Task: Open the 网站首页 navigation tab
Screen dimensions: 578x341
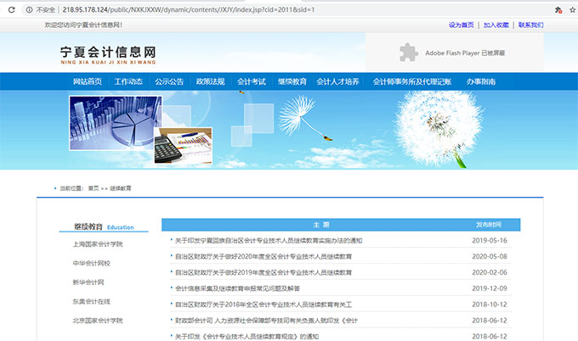Action: (x=88, y=81)
